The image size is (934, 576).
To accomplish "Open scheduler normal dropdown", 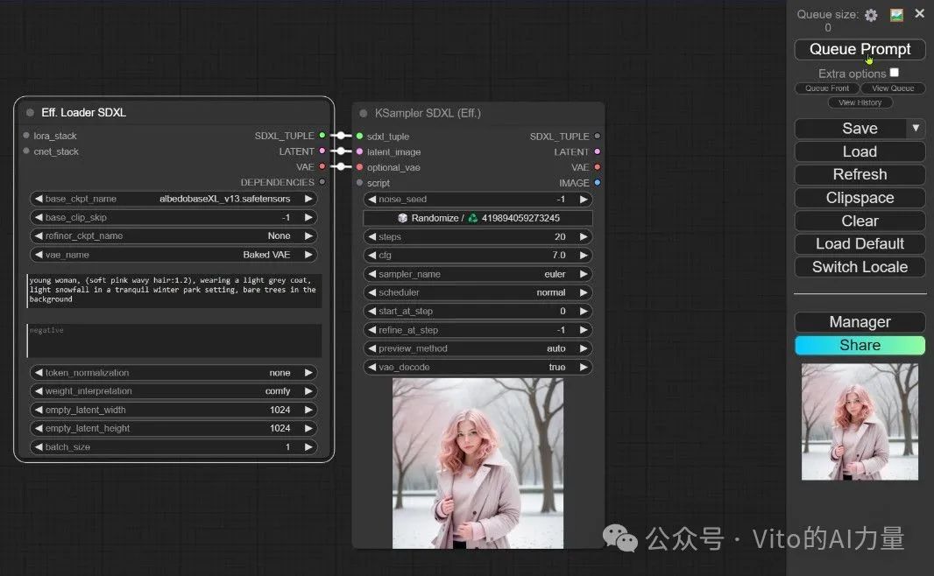I will coord(478,292).
